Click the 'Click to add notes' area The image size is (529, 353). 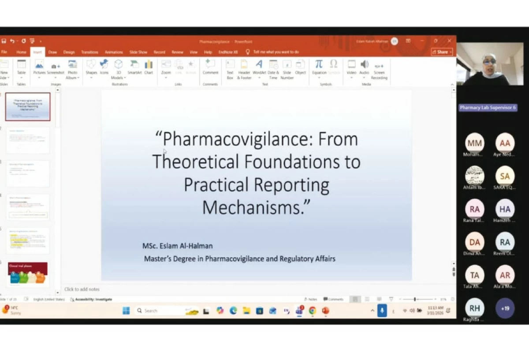(x=82, y=289)
